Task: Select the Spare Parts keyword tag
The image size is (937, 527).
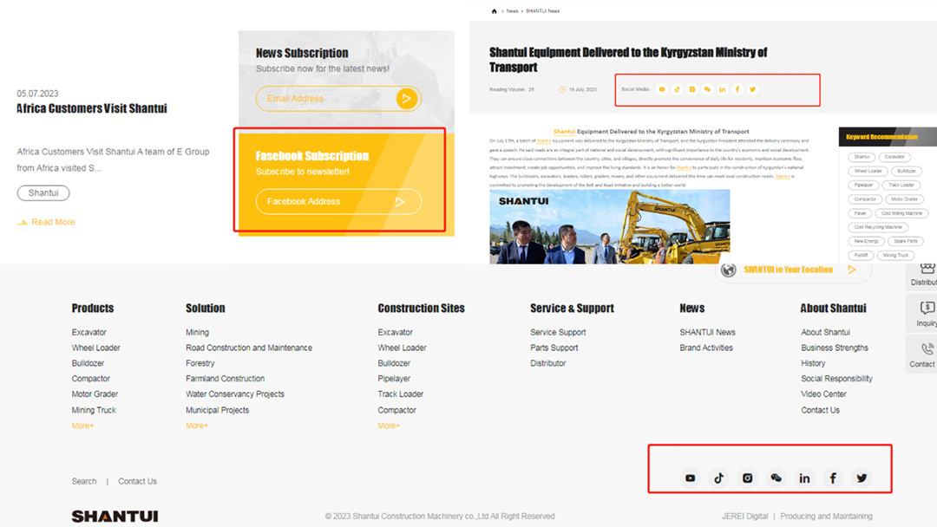Action: (905, 241)
